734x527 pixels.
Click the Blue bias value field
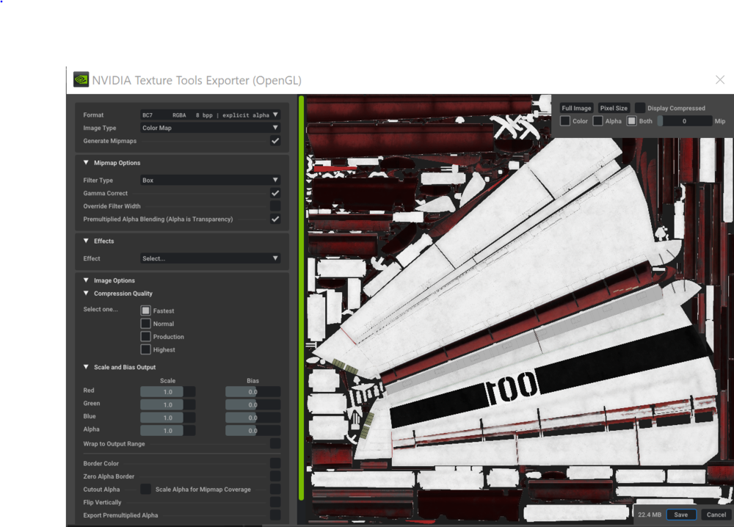pos(252,418)
